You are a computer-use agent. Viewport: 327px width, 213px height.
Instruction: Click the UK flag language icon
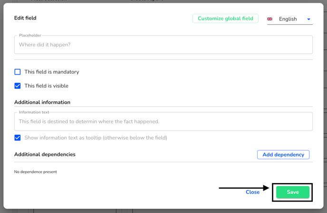click(269, 19)
